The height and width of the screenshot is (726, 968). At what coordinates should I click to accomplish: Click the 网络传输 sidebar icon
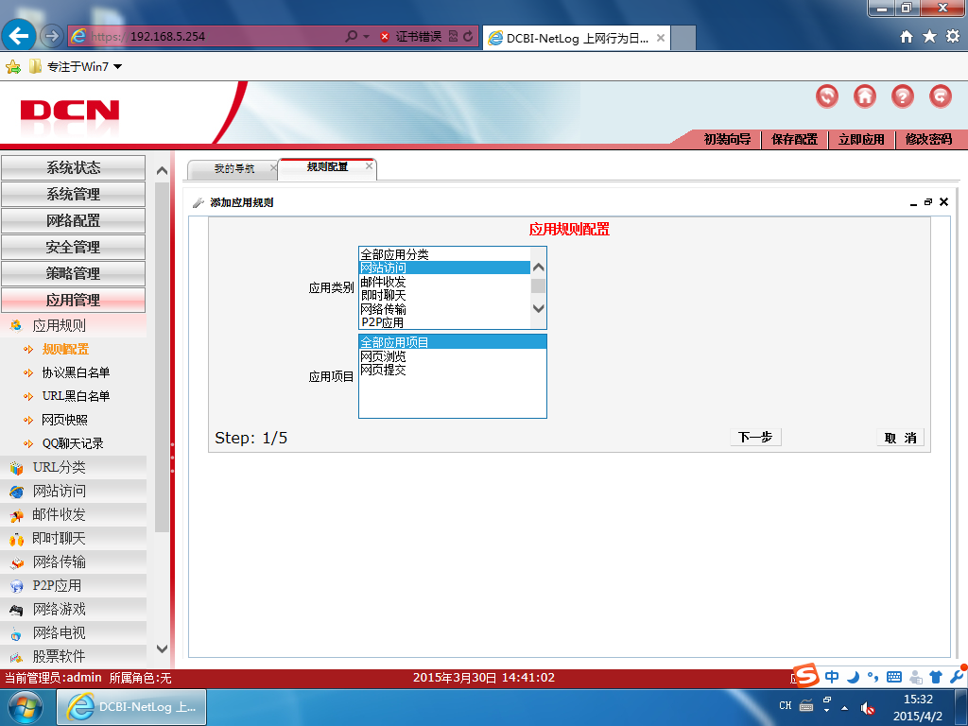coord(16,562)
